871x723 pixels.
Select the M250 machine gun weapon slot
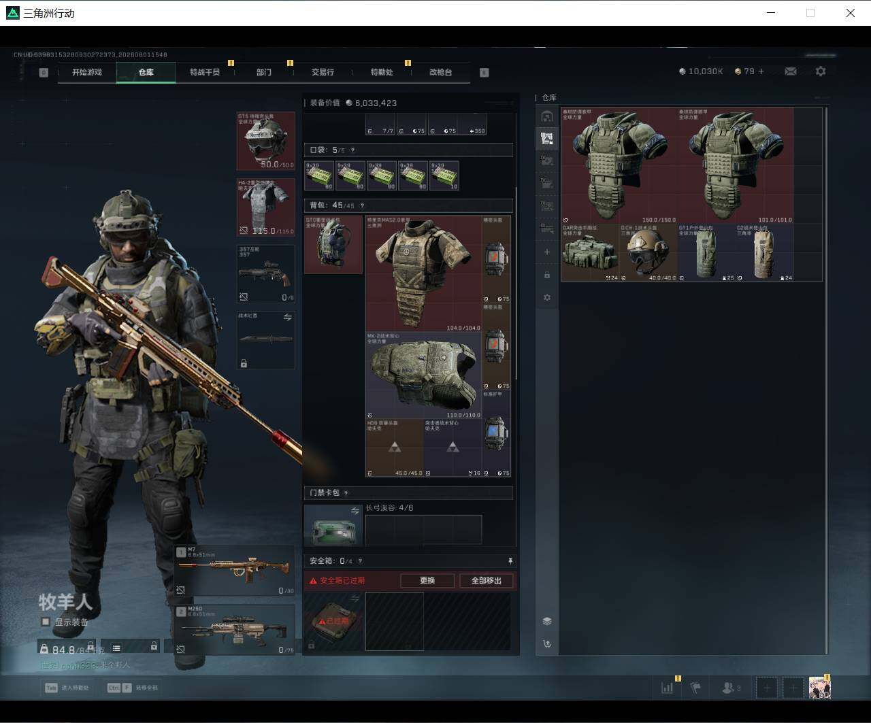(x=235, y=630)
